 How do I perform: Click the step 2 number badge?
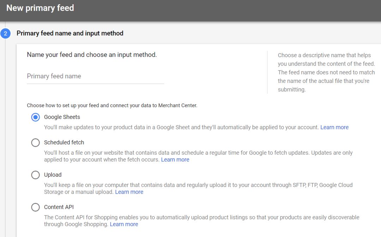6,34
